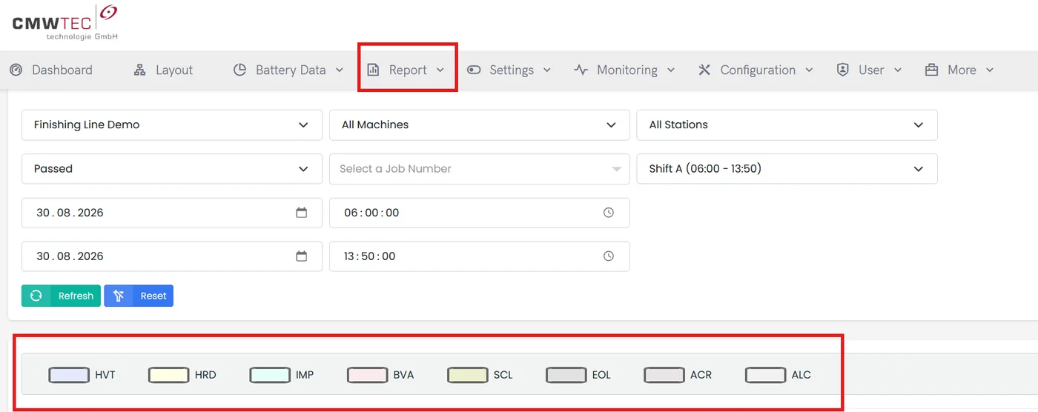This screenshot has width=1038, height=412.
Task: Open the Shift A (06:00 - 13:50) dropdown
Action: pos(787,169)
